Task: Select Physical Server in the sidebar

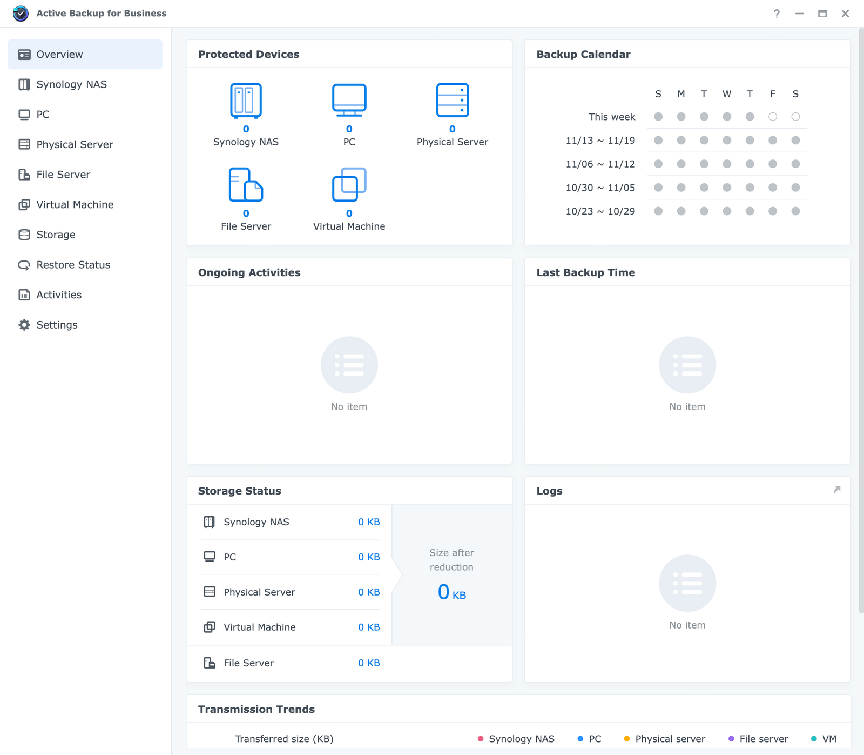Action: (x=85, y=144)
